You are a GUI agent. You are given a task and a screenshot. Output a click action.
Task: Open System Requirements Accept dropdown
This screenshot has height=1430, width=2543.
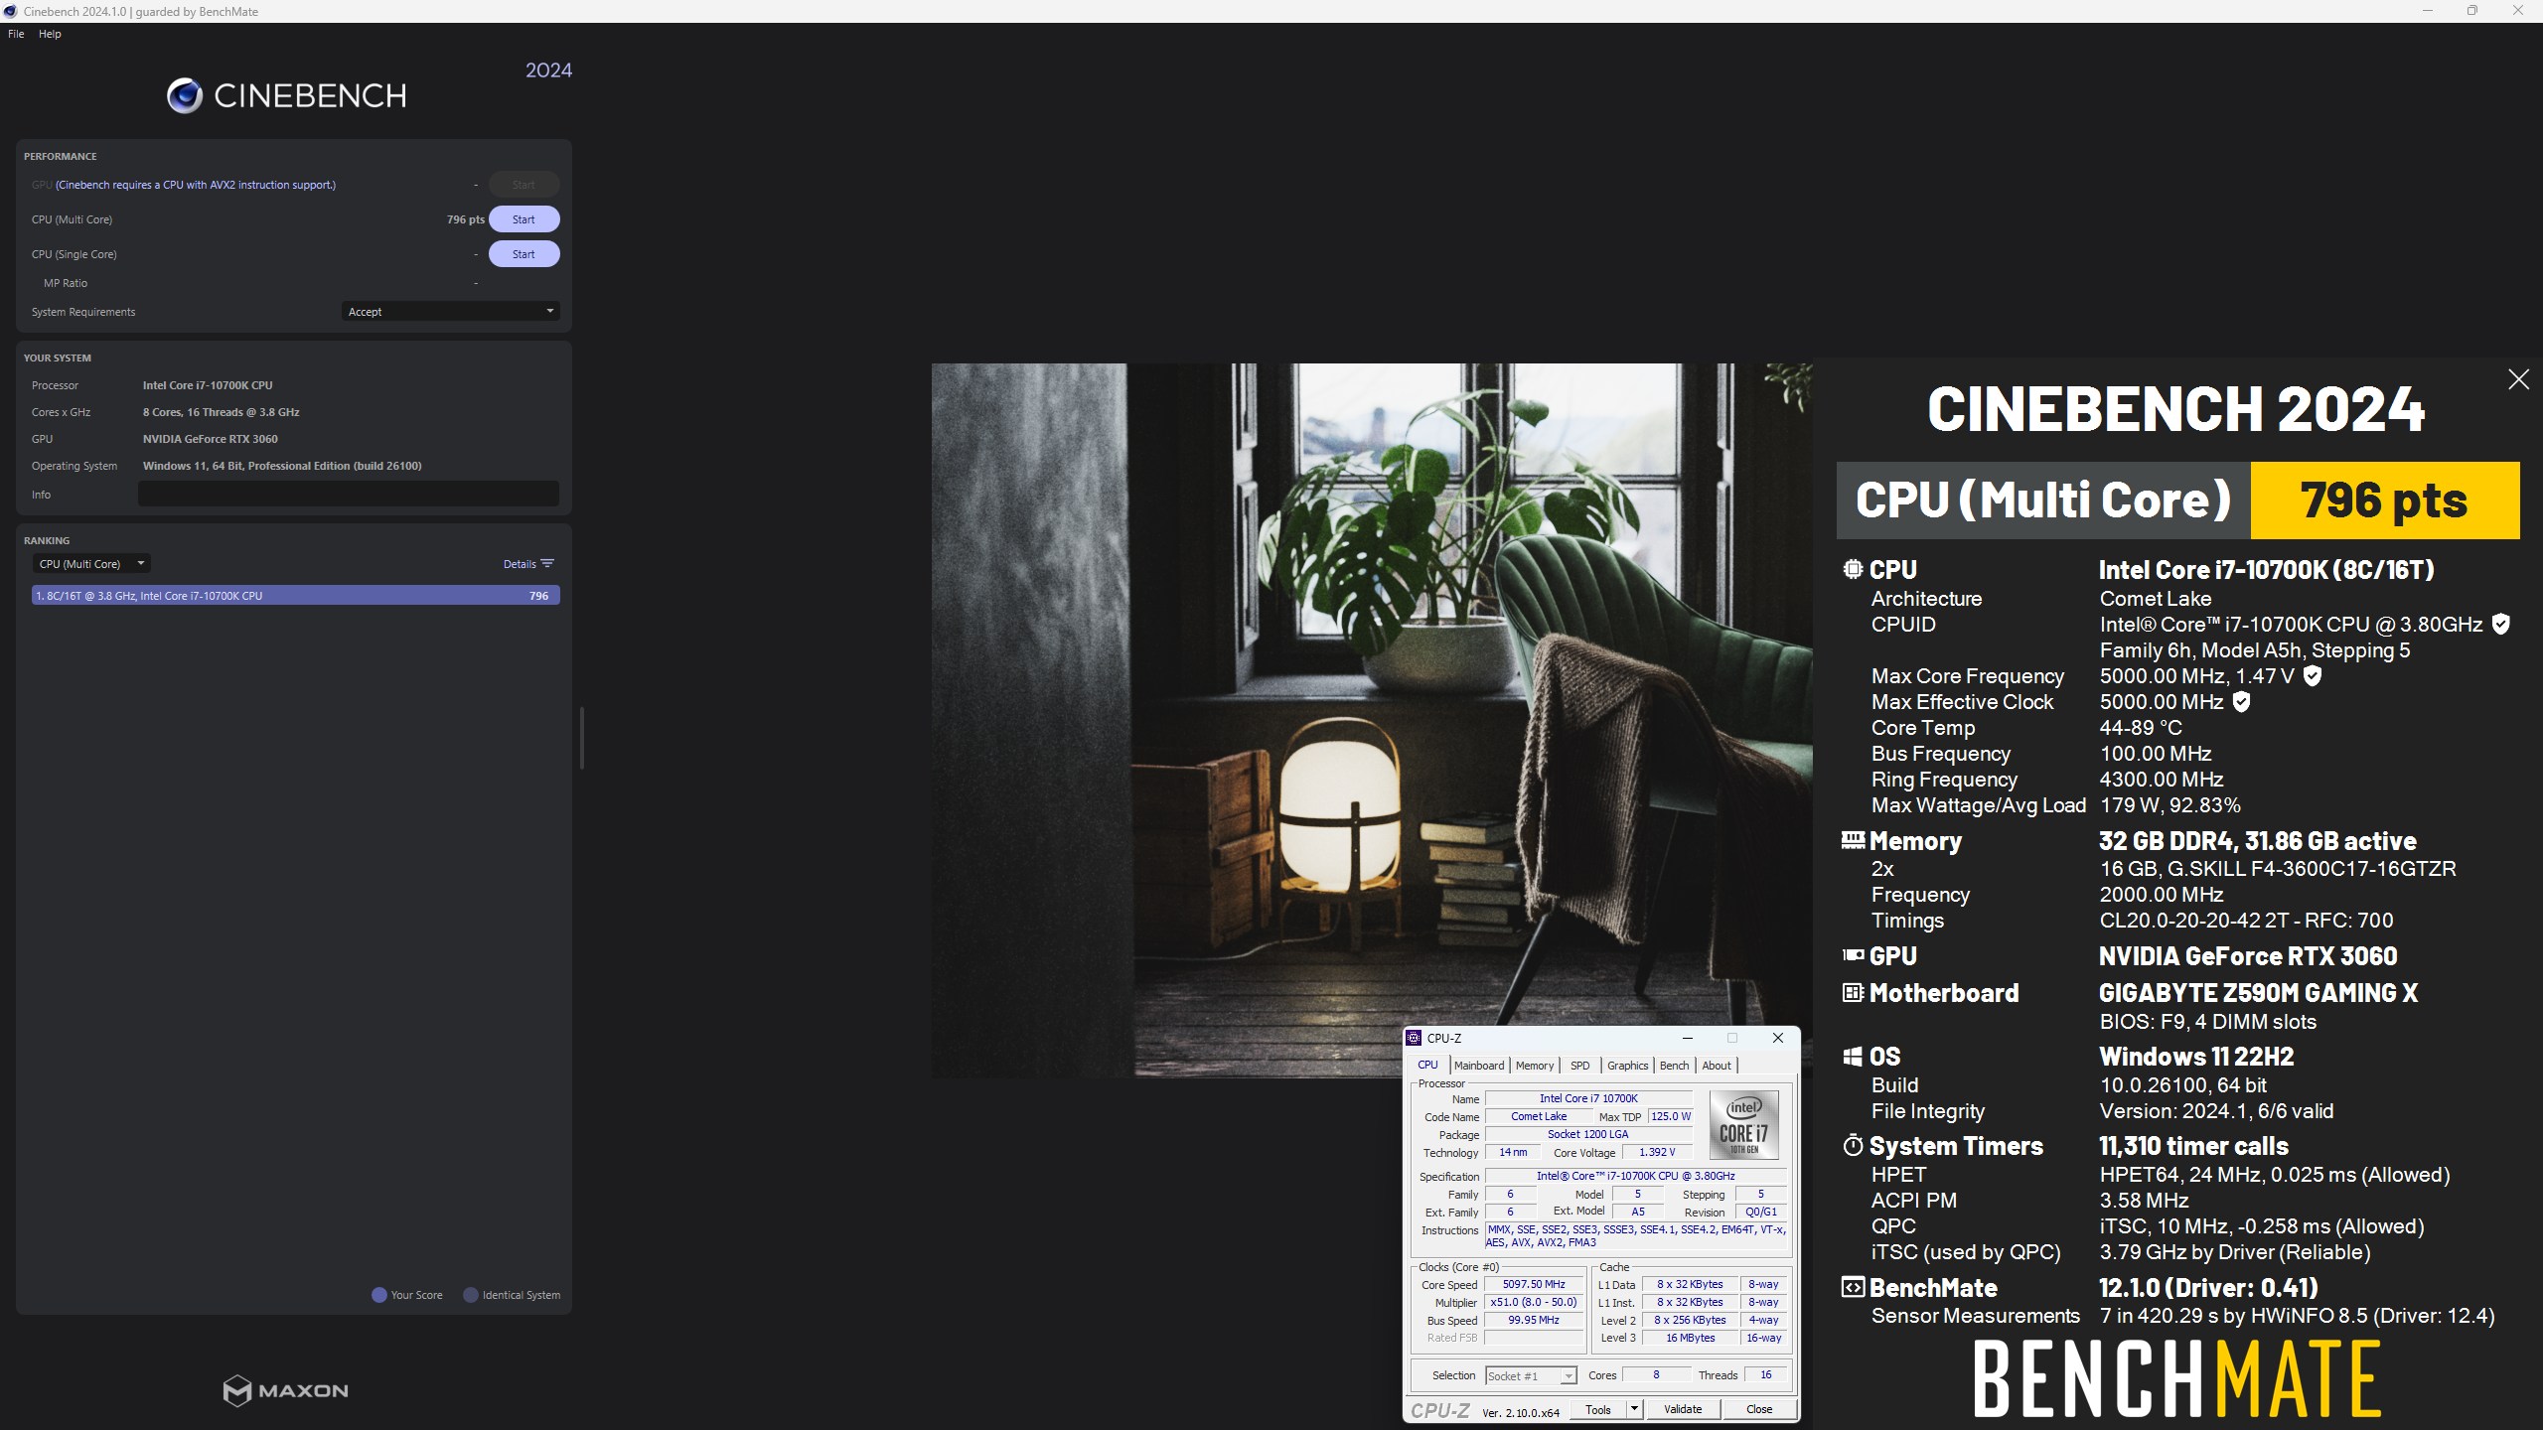click(450, 311)
